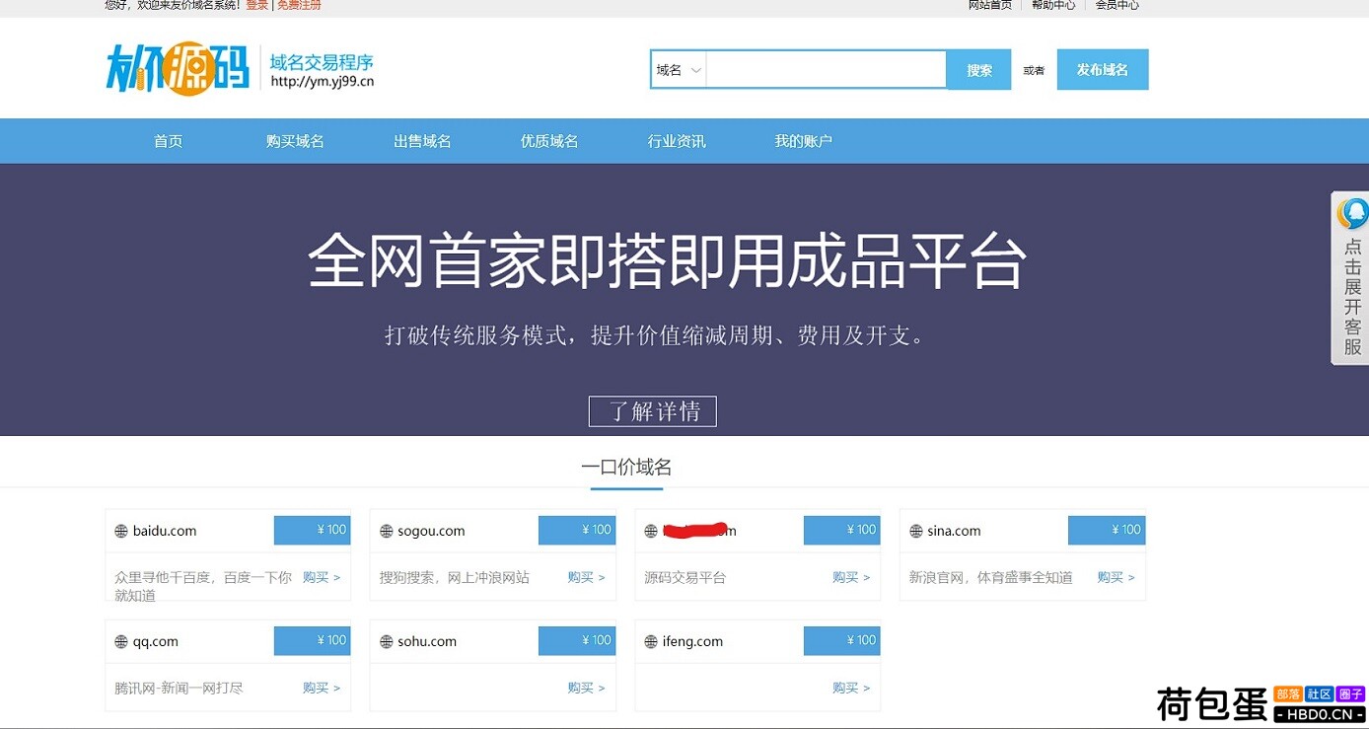Click the globe icon next to baidu.com
This screenshot has width=1369, height=729.
click(x=121, y=531)
